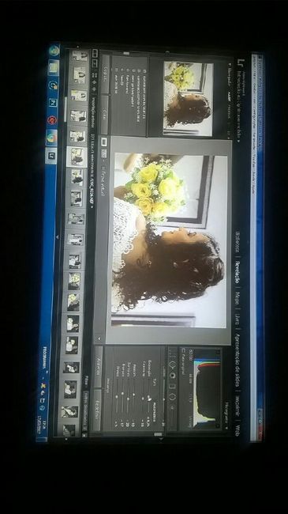Click the Copiar button
288x514 pixels.
point(105,74)
